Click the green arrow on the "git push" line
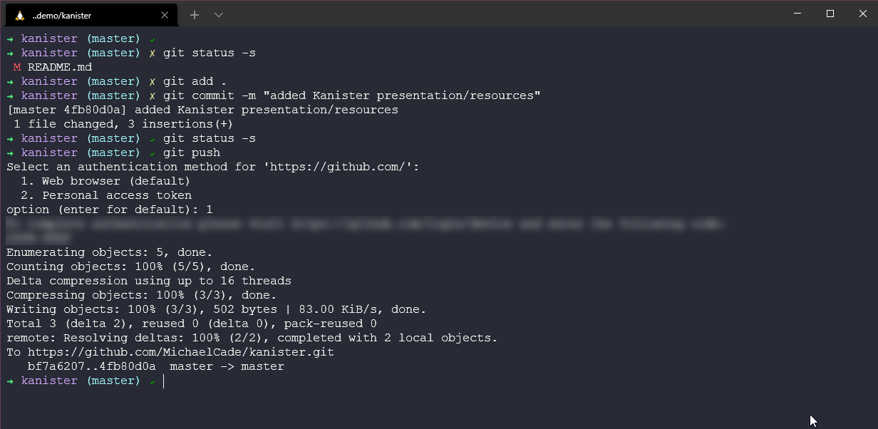This screenshot has width=878, height=429. 10,153
